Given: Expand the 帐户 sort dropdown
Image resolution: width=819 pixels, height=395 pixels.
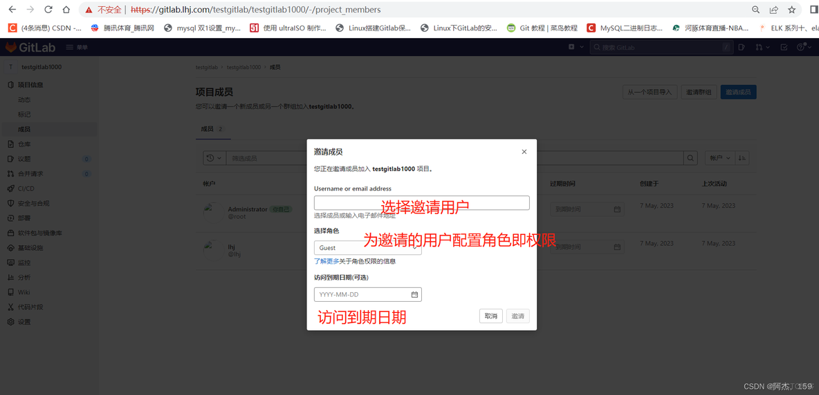Looking at the screenshot, I should [x=719, y=158].
